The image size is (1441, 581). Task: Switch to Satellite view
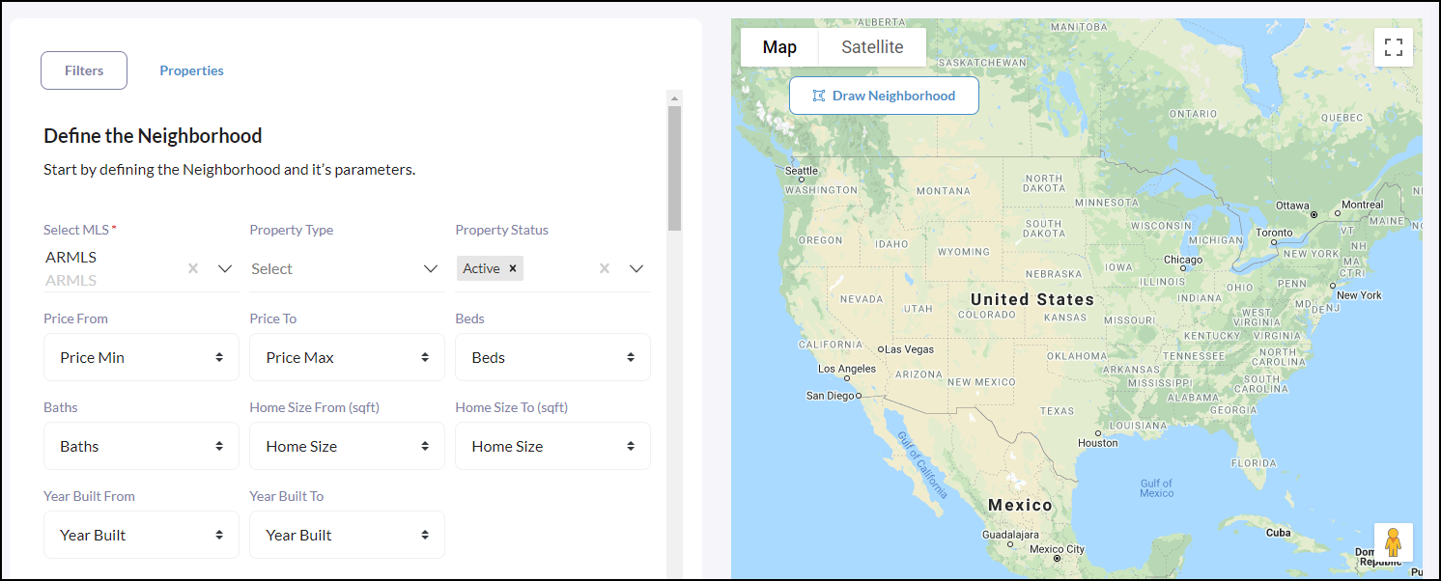point(871,46)
